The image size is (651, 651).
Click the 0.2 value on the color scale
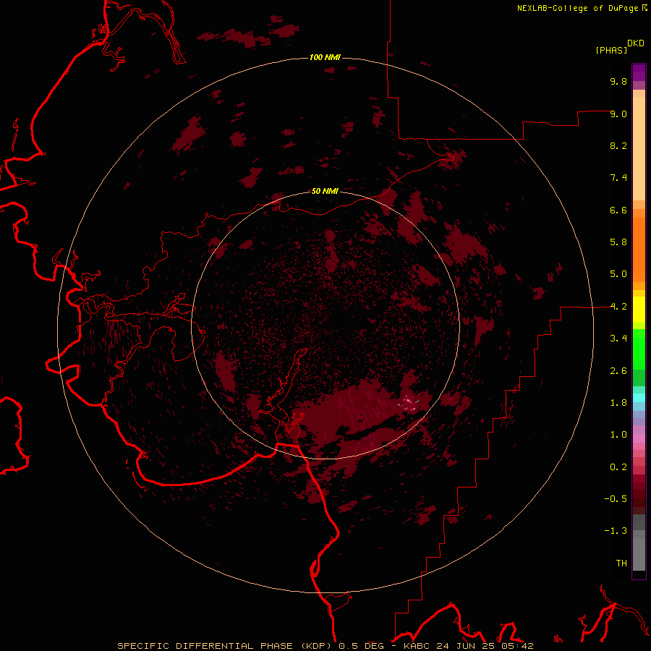point(618,467)
